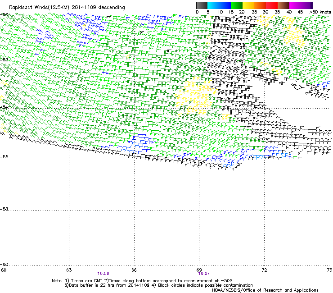Image resolution: width=333 pixels, height=293 pixels.
Task: Click the purple '16:06' pass time label
Action: [103, 274]
